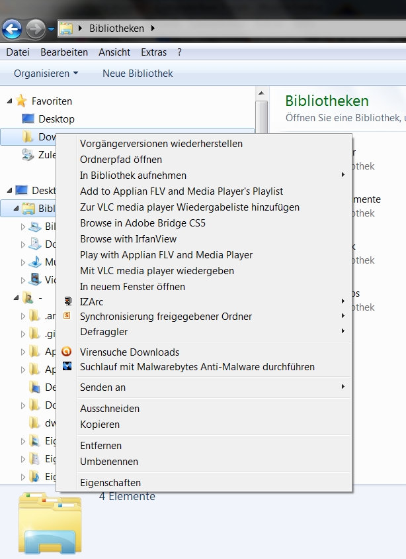Open the IZArc submenu
The width and height of the screenshot is (406, 559).
tap(204, 301)
